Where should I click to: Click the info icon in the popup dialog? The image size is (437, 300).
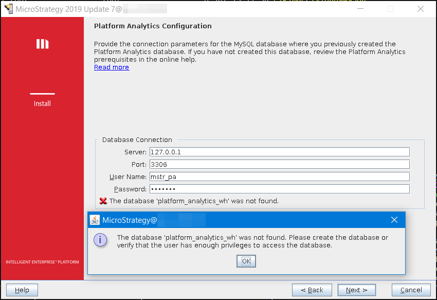[101, 240]
